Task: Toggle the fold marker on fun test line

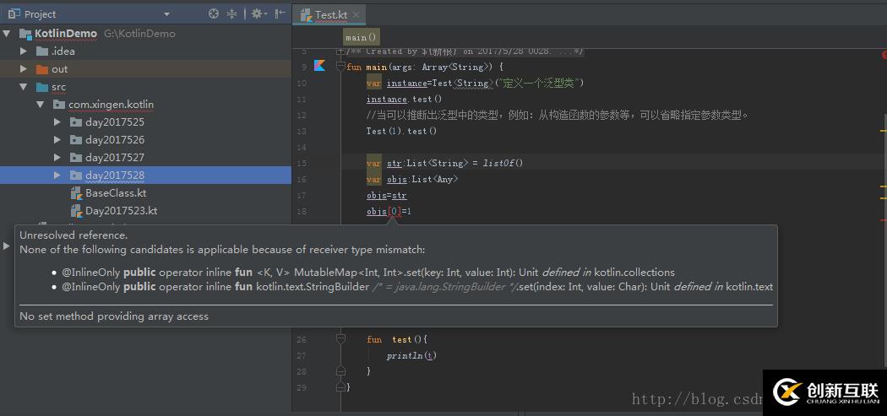Action: [340, 339]
